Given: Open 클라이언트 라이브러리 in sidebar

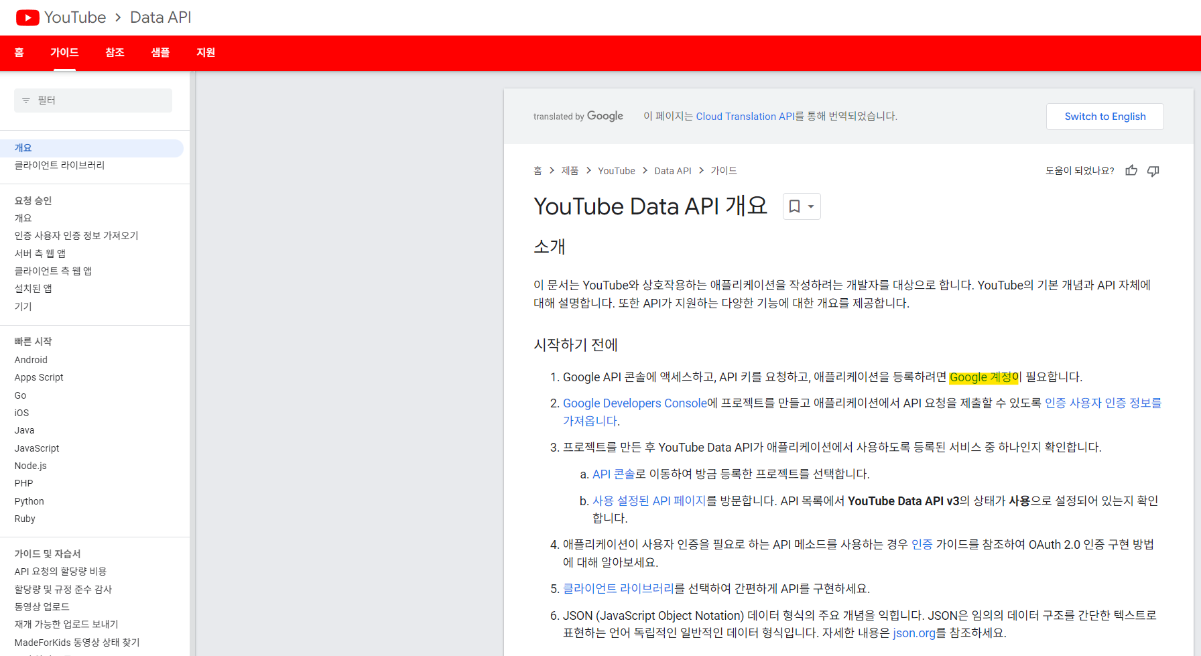Looking at the screenshot, I should (x=60, y=166).
